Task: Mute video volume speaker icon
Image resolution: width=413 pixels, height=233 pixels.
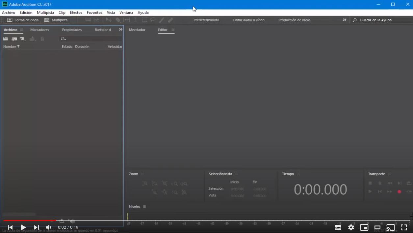Action: point(49,227)
